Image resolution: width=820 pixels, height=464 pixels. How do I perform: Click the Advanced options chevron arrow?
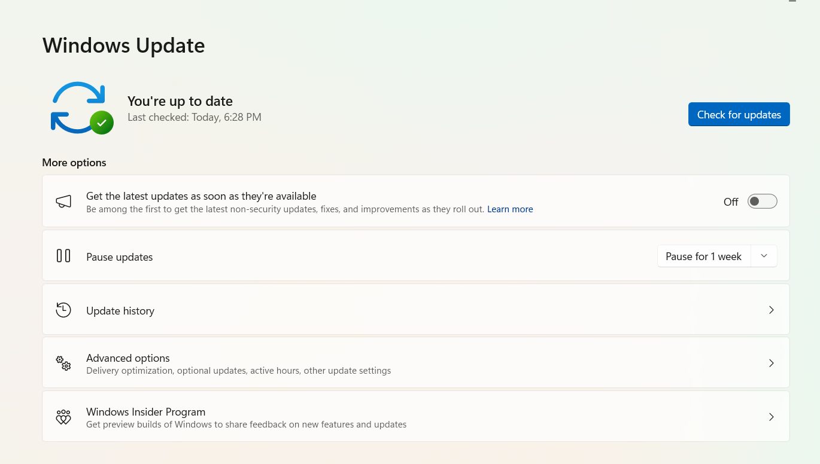(771, 363)
